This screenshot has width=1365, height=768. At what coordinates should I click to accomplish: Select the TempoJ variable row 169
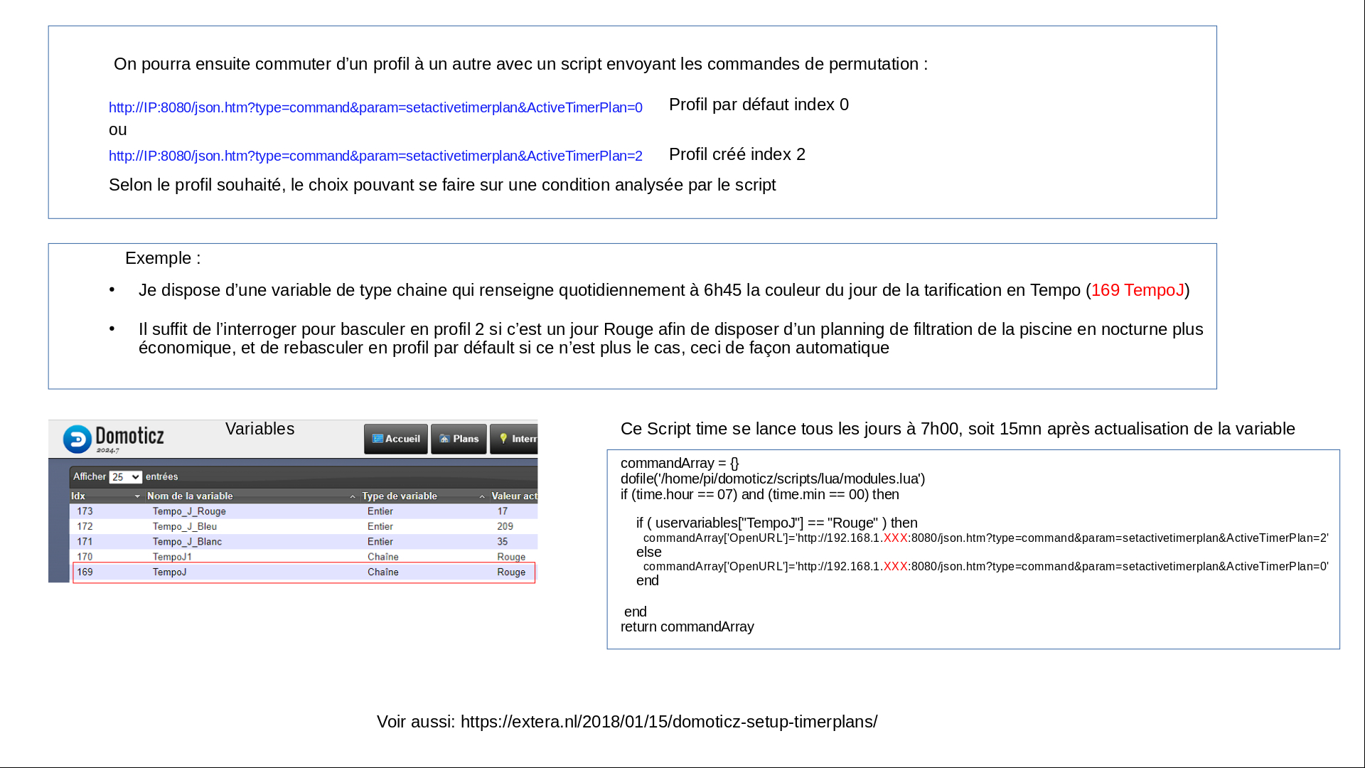[304, 572]
